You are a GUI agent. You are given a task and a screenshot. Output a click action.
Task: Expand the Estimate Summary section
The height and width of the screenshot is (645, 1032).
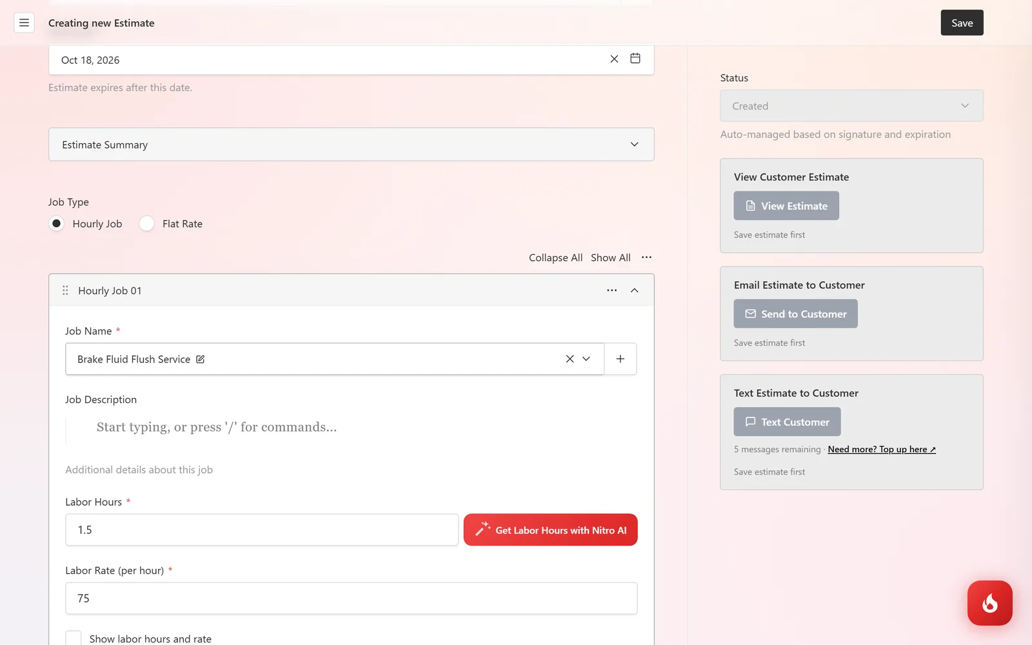click(x=352, y=144)
